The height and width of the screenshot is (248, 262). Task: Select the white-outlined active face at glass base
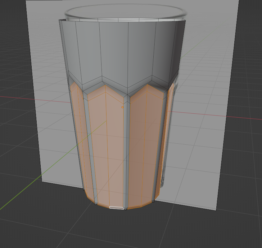[116, 208]
